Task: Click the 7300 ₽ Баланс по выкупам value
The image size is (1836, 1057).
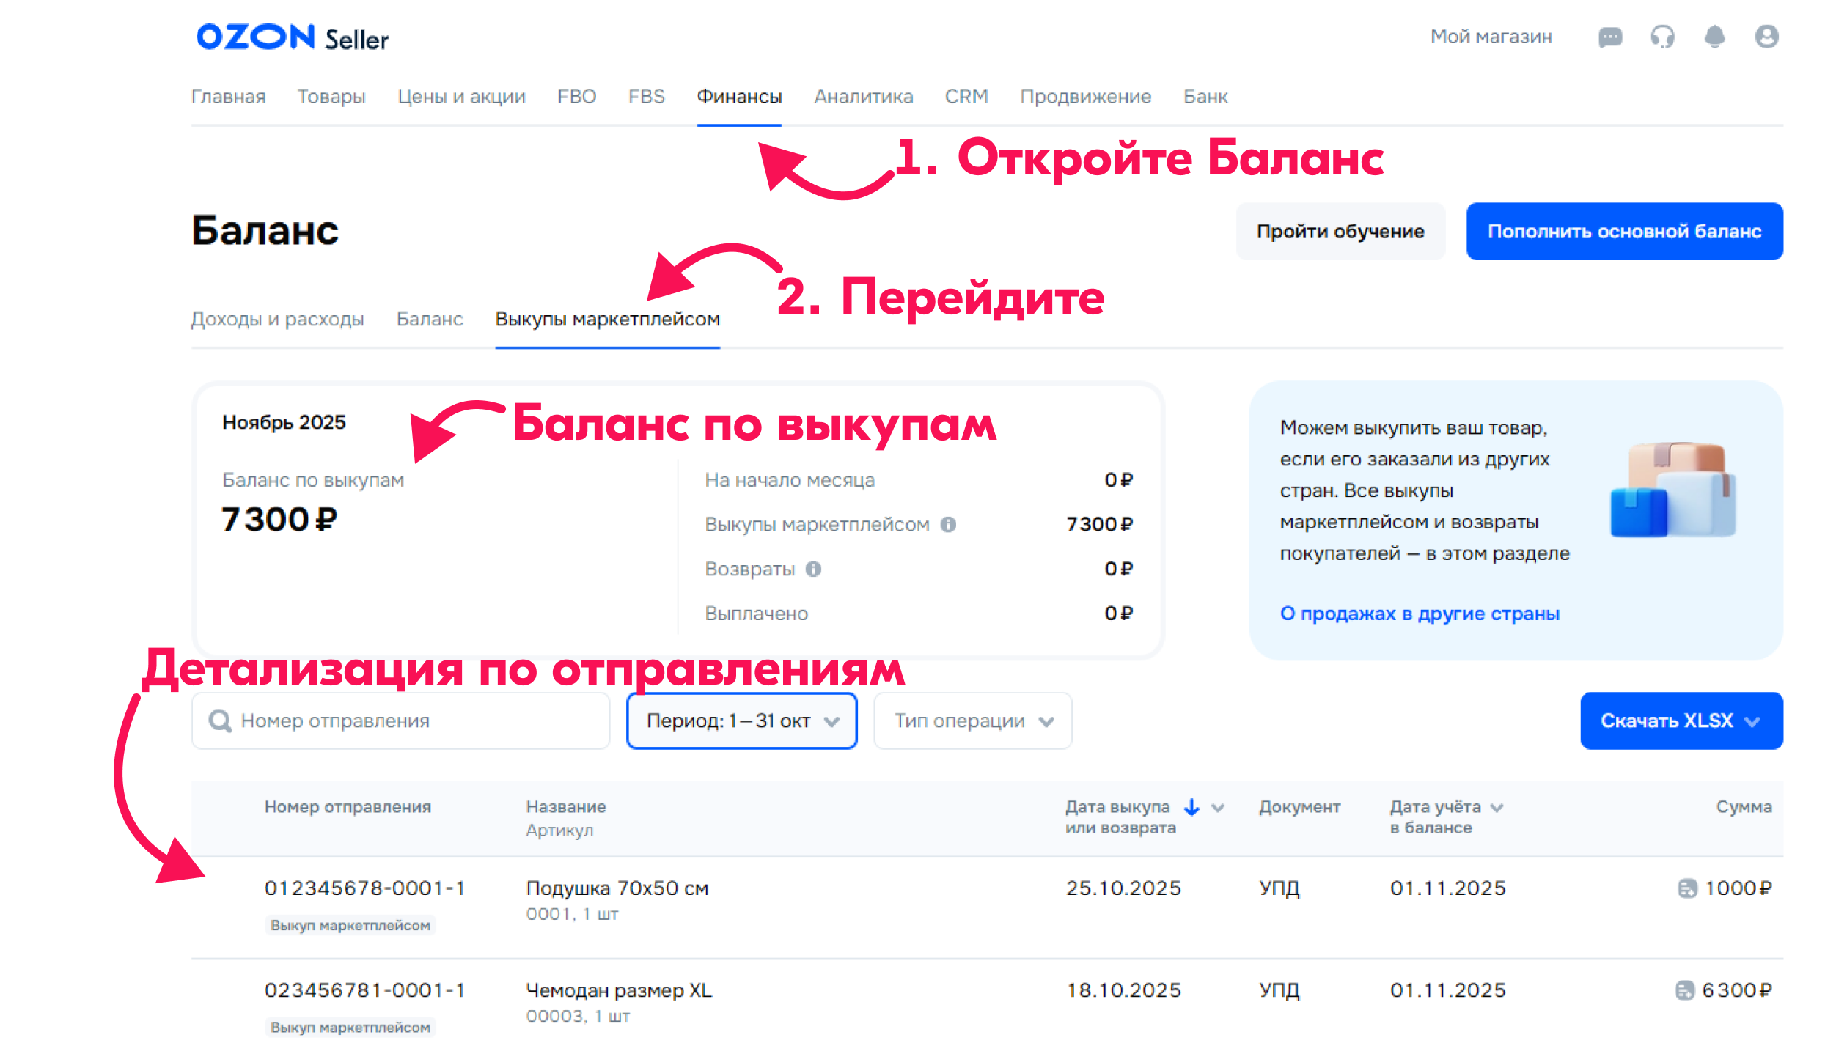Action: click(279, 520)
